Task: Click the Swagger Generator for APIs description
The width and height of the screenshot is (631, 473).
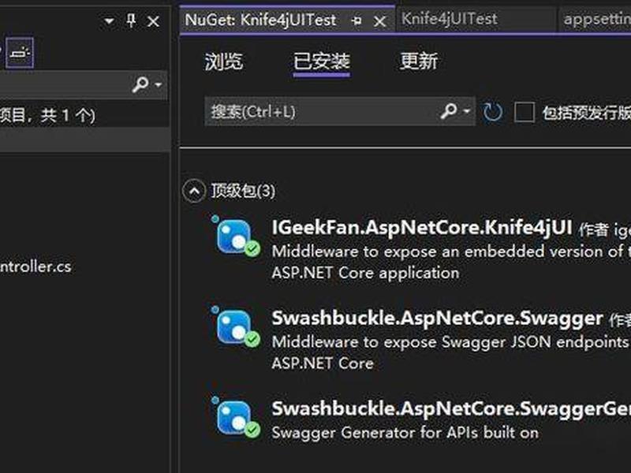Action: [x=405, y=433]
